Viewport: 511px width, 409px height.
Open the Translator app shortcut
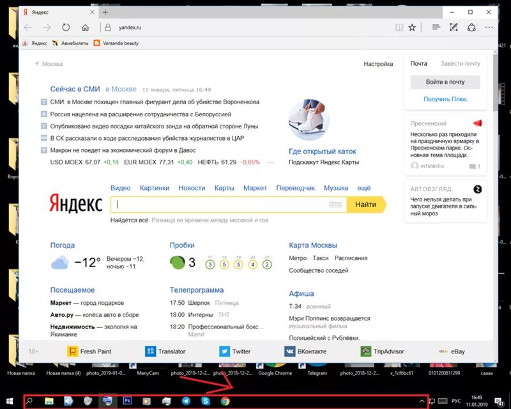(165, 351)
